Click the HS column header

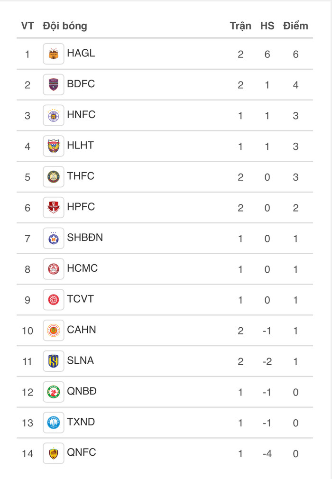click(267, 26)
